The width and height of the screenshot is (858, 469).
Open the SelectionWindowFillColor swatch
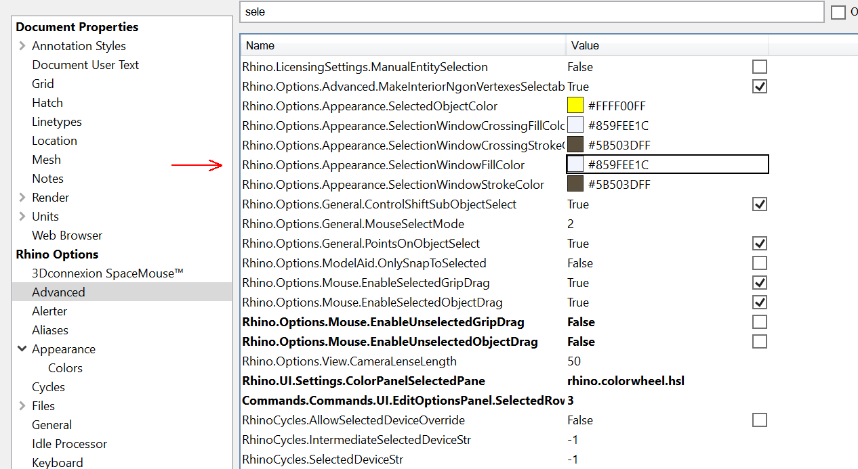click(575, 164)
